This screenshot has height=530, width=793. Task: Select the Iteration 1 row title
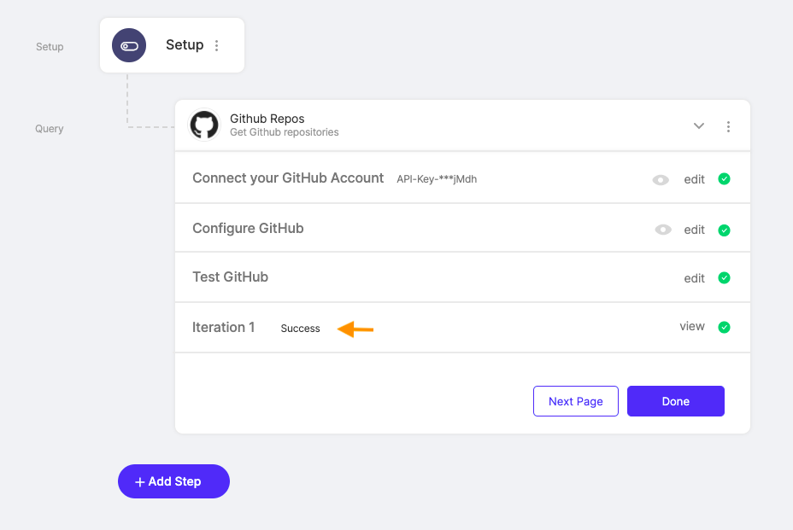click(x=223, y=328)
